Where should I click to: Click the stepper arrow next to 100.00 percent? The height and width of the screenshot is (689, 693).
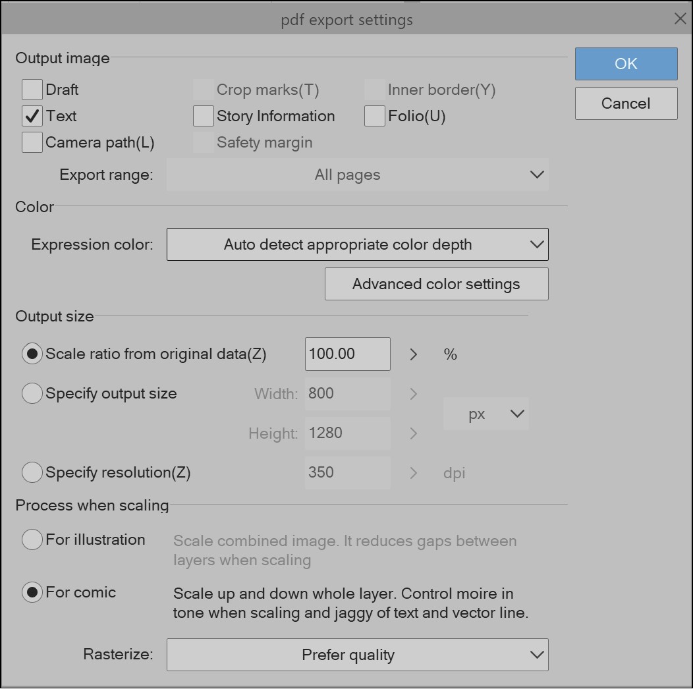click(413, 354)
